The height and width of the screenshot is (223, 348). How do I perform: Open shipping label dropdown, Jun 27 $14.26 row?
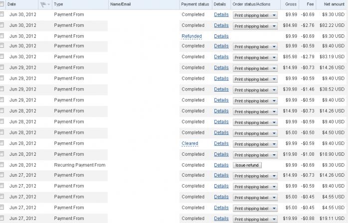click(x=255, y=176)
